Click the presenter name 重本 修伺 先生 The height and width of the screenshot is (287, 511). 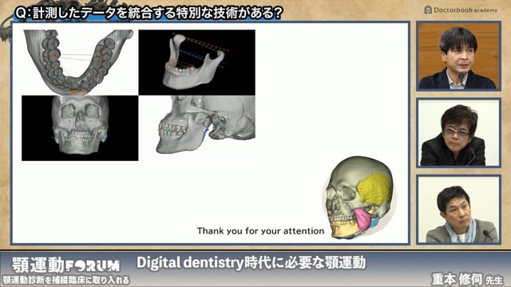[468, 279]
